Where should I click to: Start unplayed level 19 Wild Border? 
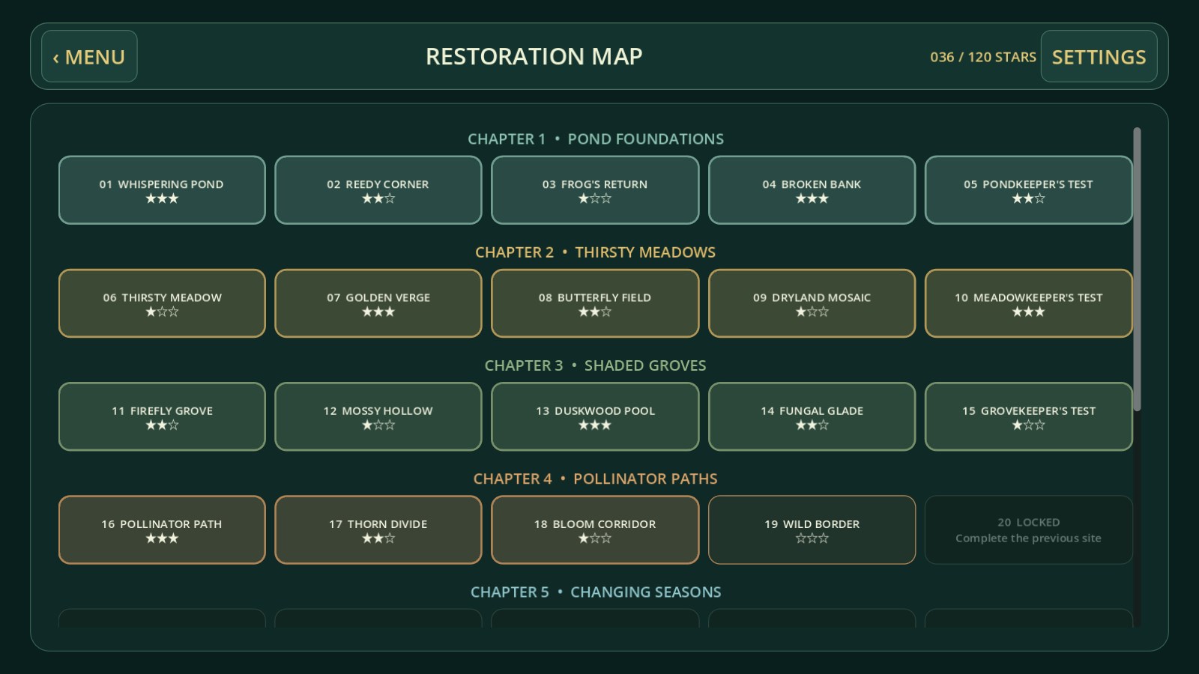812,529
